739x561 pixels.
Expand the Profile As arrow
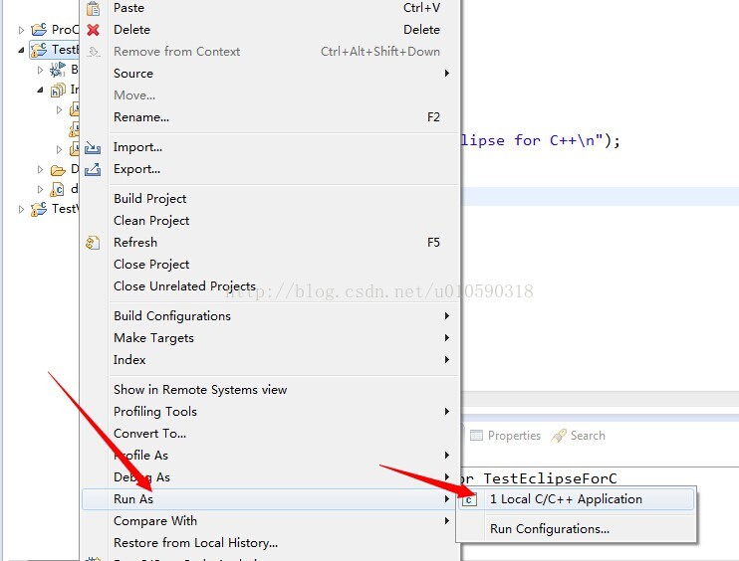pyautogui.click(x=447, y=456)
